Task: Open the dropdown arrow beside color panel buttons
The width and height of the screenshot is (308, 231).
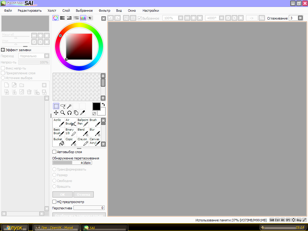Action: [x=104, y=18]
